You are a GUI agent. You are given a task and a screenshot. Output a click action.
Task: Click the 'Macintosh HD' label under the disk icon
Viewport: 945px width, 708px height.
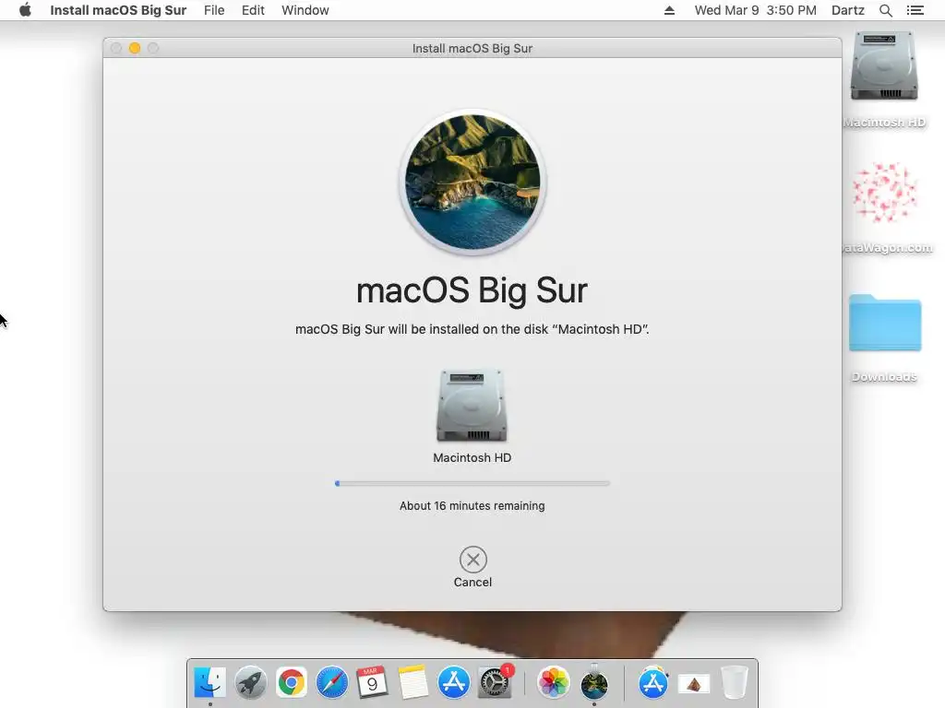click(472, 457)
